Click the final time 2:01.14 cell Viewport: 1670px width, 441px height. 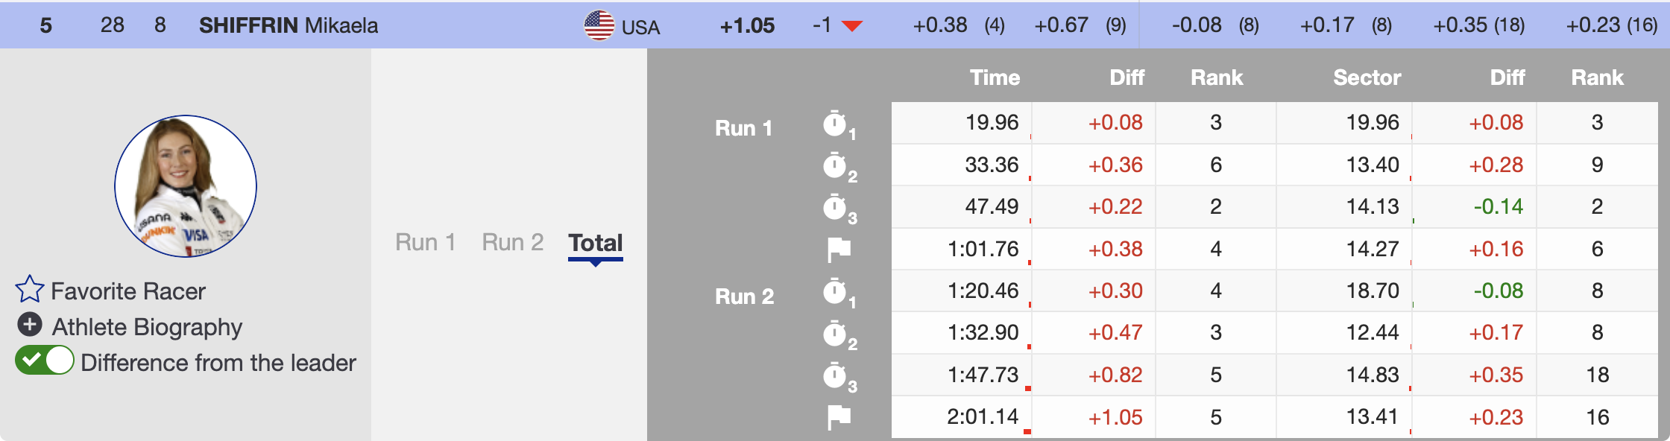(x=982, y=417)
